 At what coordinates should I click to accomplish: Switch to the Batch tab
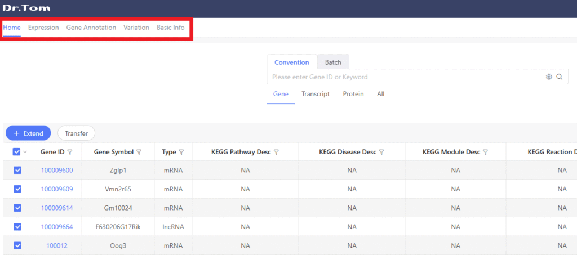pos(333,62)
